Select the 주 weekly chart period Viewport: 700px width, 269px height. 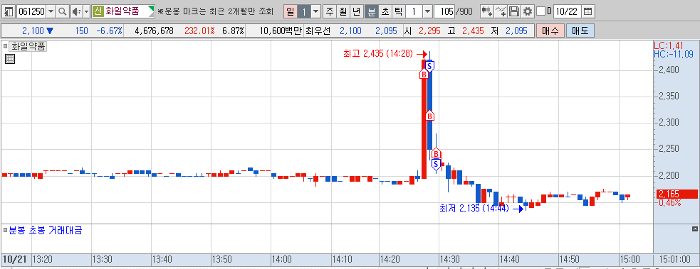(x=330, y=11)
